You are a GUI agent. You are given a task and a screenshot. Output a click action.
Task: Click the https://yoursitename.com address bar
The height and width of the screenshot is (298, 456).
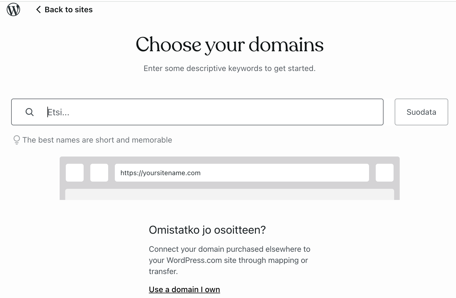click(241, 173)
